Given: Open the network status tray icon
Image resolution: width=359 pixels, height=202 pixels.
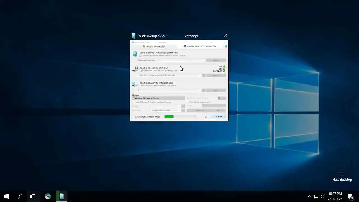Looking at the screenshot, I should click(x=316, y=196).
